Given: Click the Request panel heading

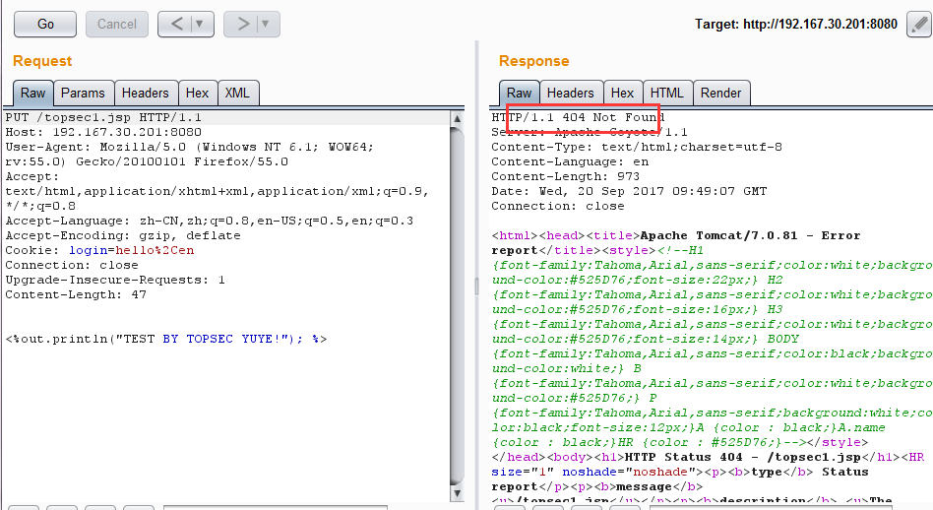Looking at the screenshot, I should [x=42, y=61].
